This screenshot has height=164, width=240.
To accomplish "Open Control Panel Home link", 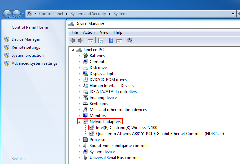I will (30, 27).
